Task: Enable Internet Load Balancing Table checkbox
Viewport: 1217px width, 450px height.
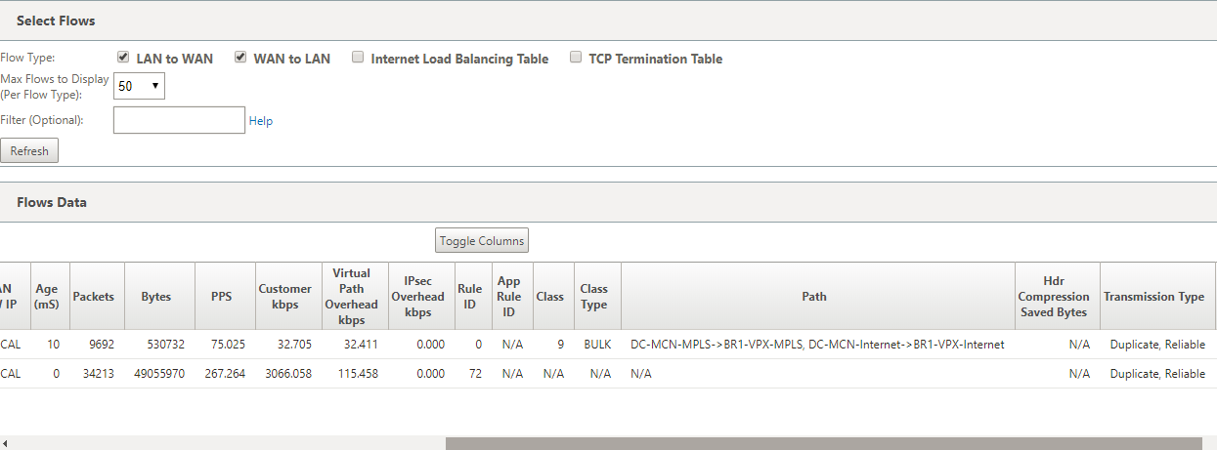Action: click(358, 58)
